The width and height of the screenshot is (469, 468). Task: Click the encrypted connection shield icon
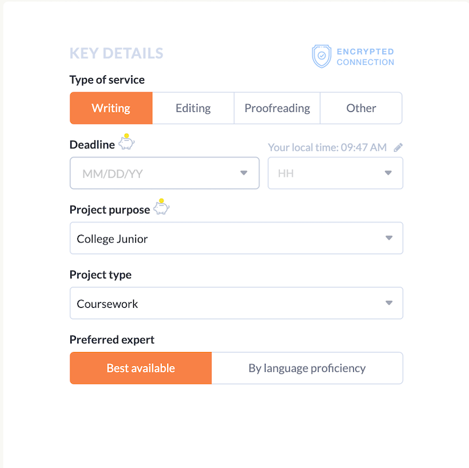point(321,57)
